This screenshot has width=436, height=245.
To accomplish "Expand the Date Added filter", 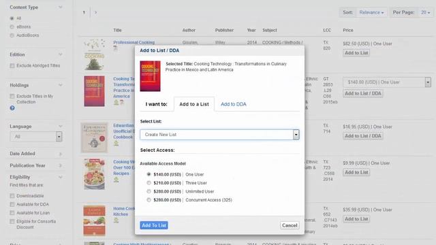I will point(61,154).
